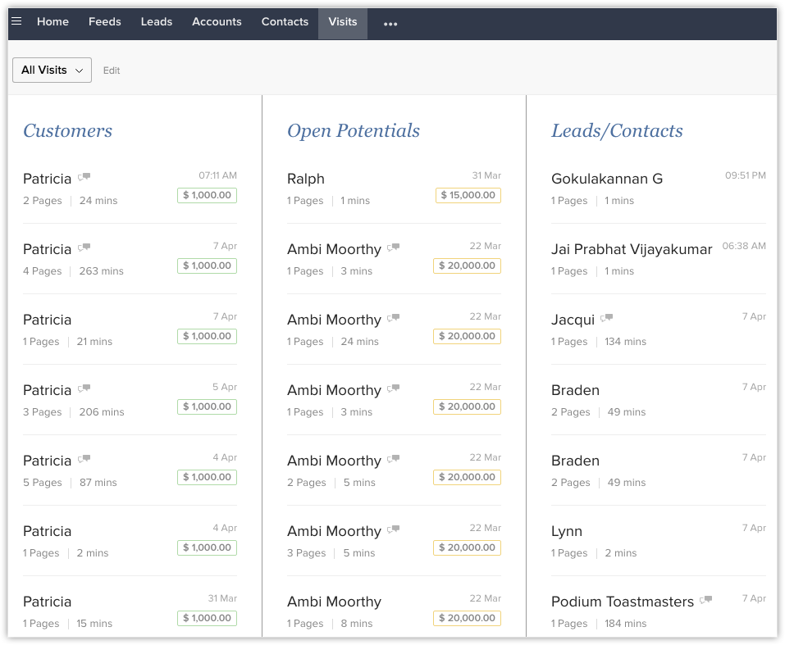Click chat icon on Patricia's 07:11 AM visit
785x645 pixels.
[84, 177]
